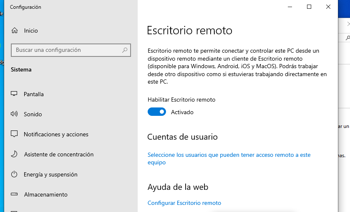Open Almacenamiento settings

pyautogui.click(x=71, y=195)
